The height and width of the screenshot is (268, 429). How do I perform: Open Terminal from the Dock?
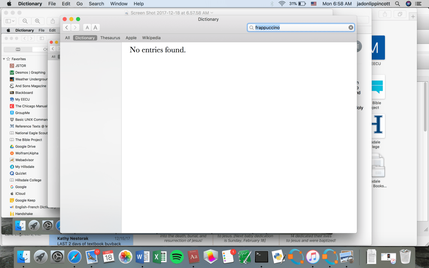pos(261,257)
